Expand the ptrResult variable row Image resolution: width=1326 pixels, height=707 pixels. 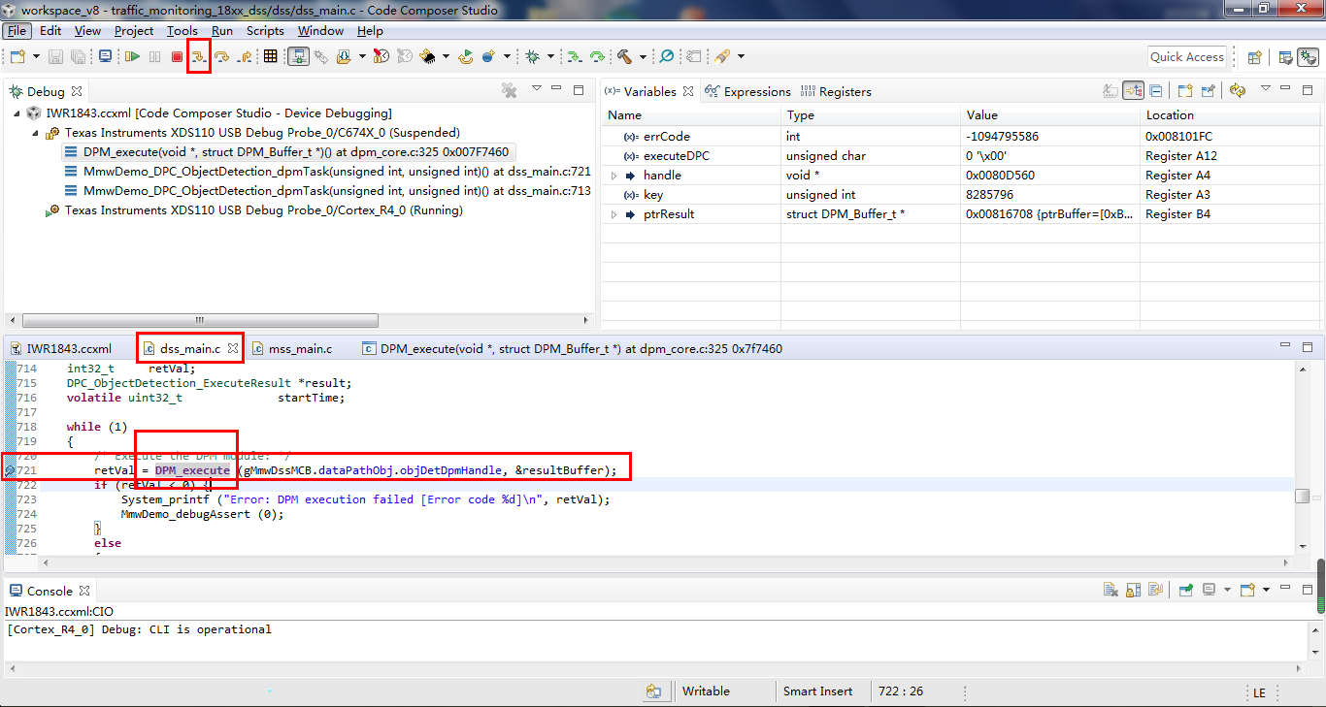[x=613, y=214]
